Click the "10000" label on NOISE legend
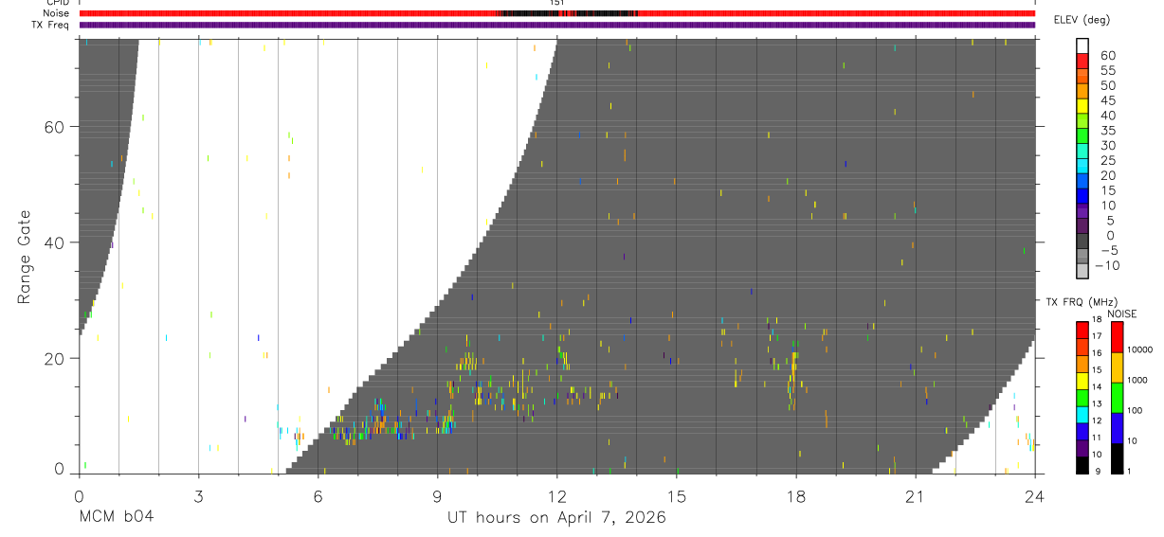This screenshot has width=1164, height=537. (x=1139, y=349)
